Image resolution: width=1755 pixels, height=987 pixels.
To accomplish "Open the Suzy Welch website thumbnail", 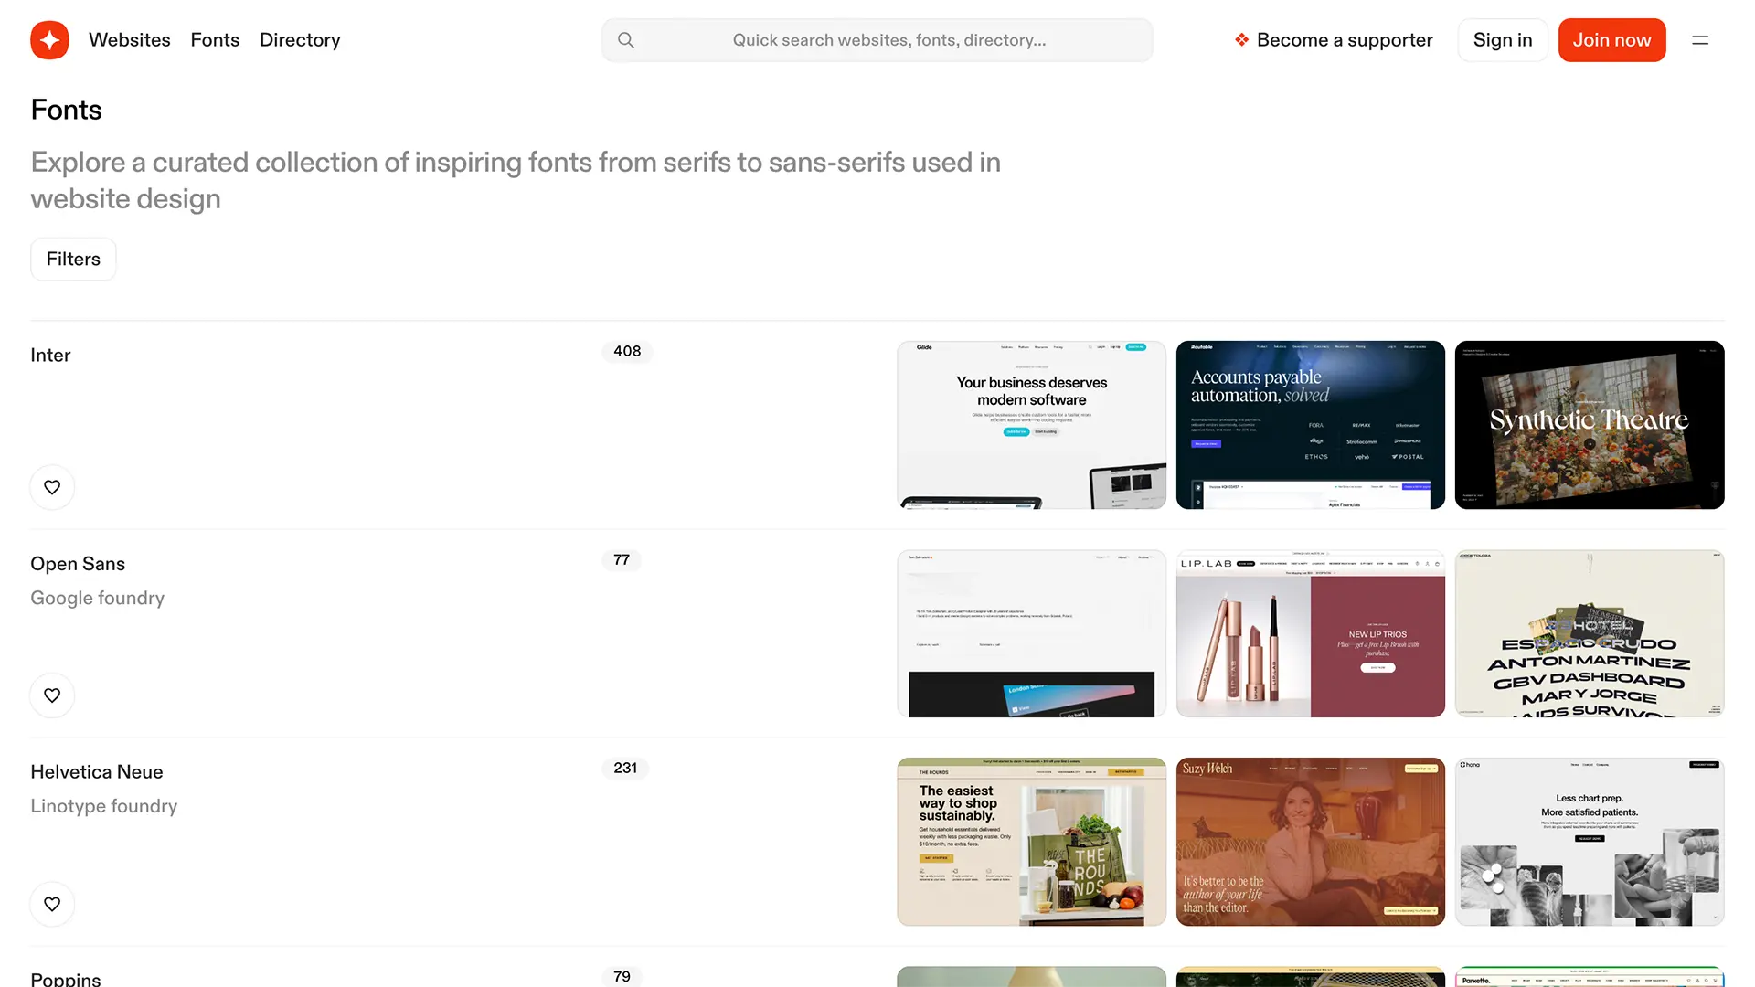I will coord(1310,842).
